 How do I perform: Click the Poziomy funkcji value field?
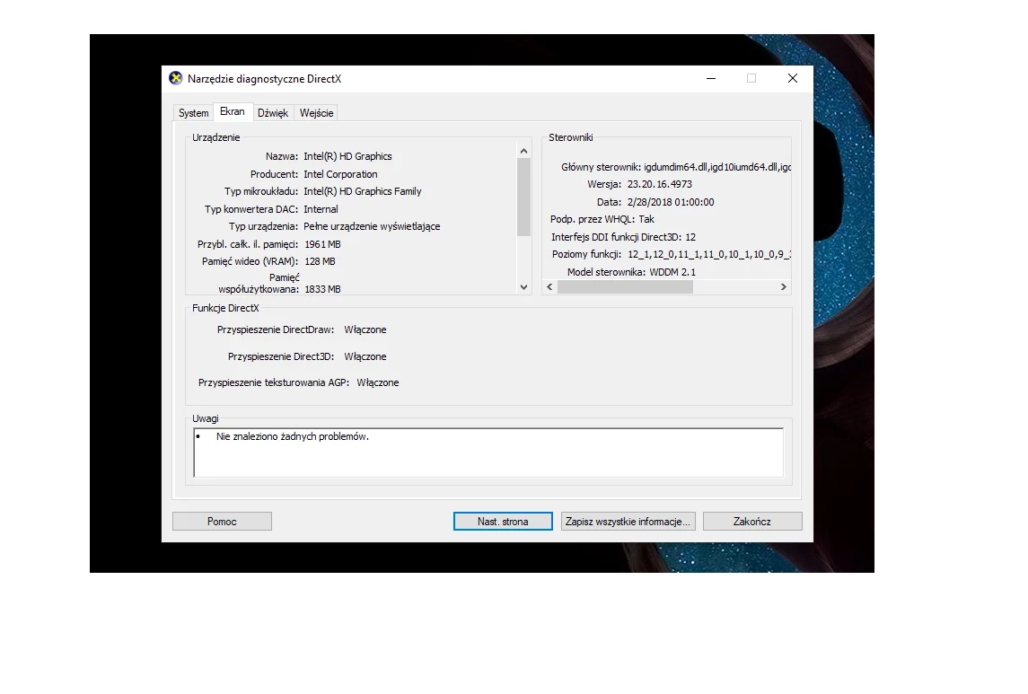[x=709, y=254]
